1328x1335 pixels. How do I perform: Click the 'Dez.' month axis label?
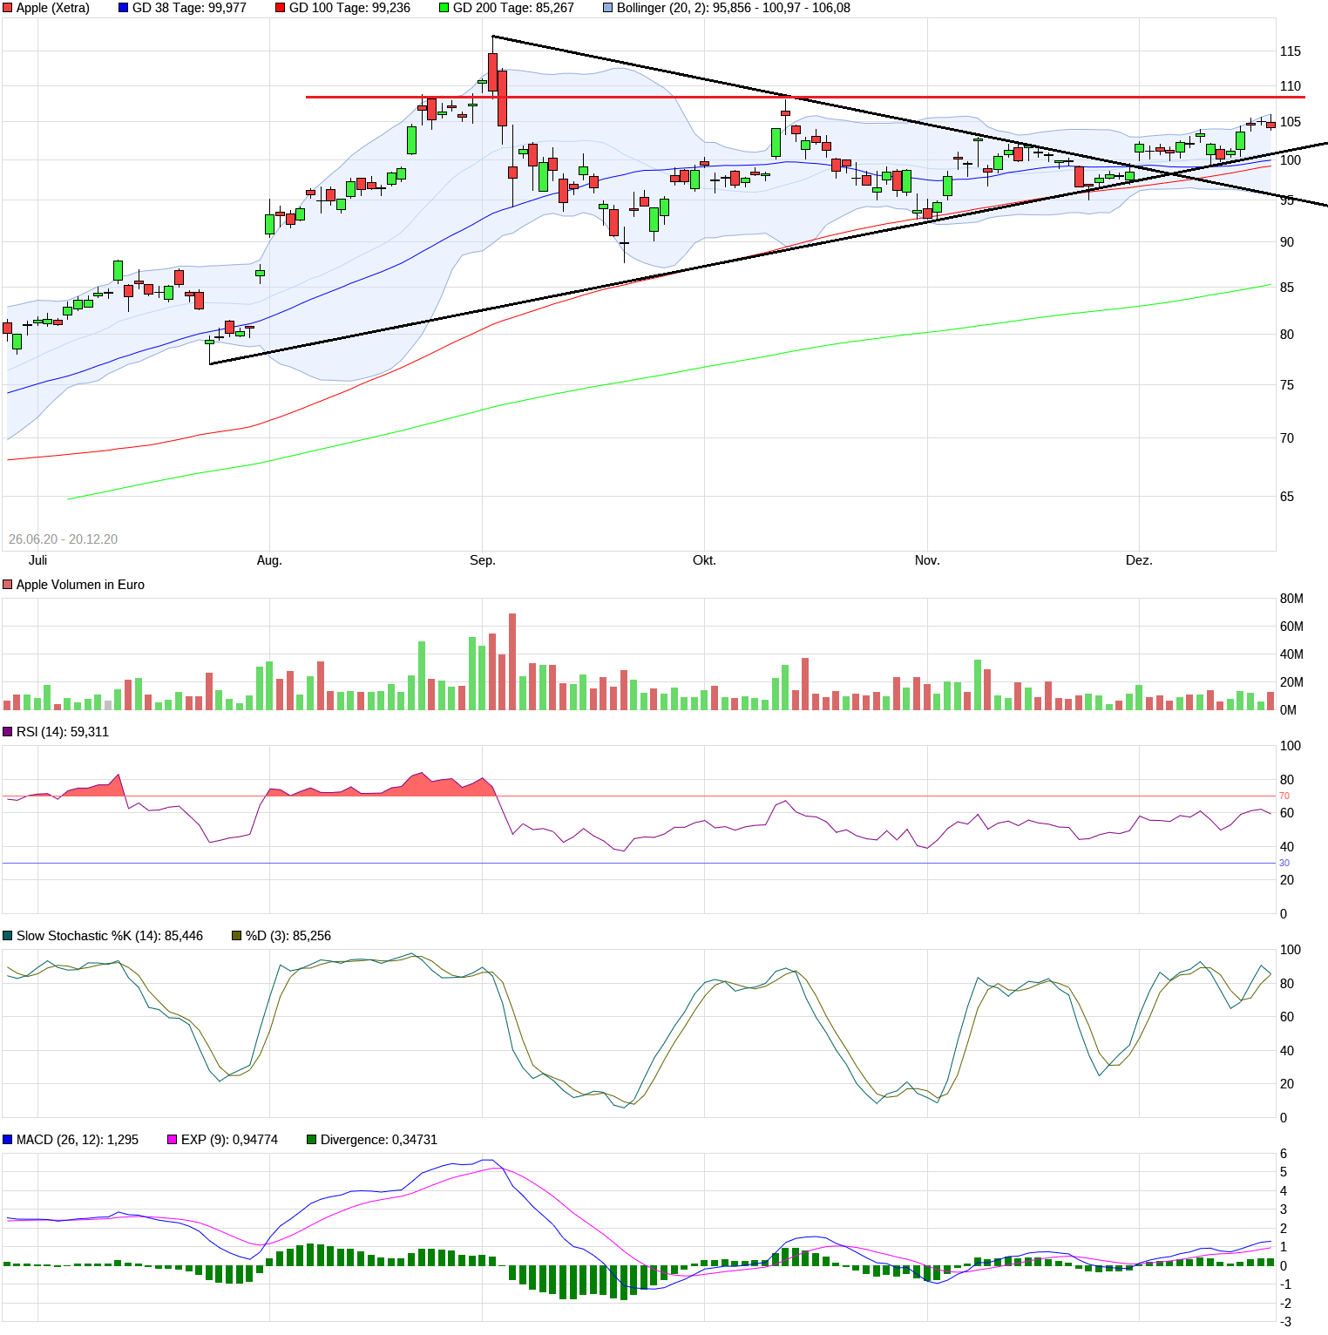click(1139, 560)
